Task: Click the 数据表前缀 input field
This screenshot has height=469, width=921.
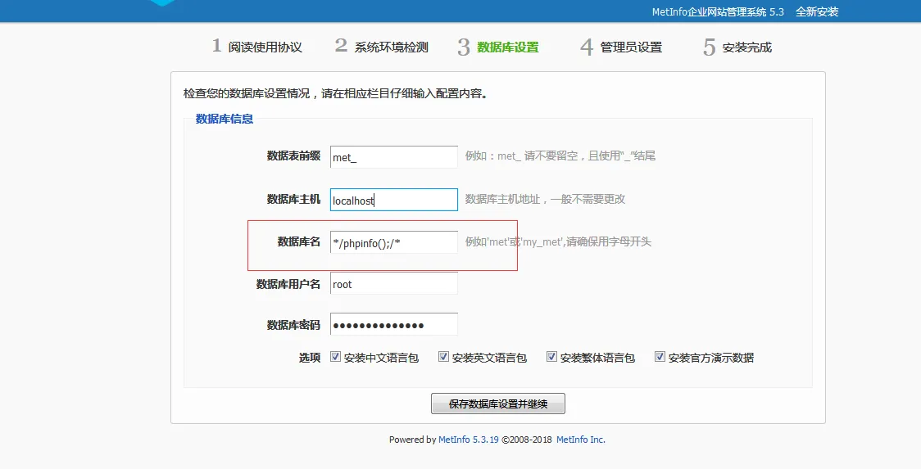Action: 393,157
